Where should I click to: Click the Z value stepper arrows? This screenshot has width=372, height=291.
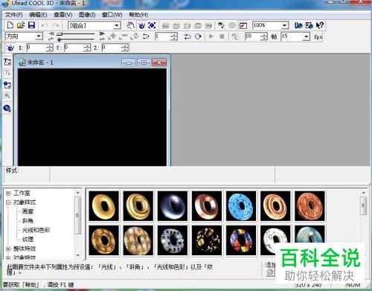pos(125,48)
